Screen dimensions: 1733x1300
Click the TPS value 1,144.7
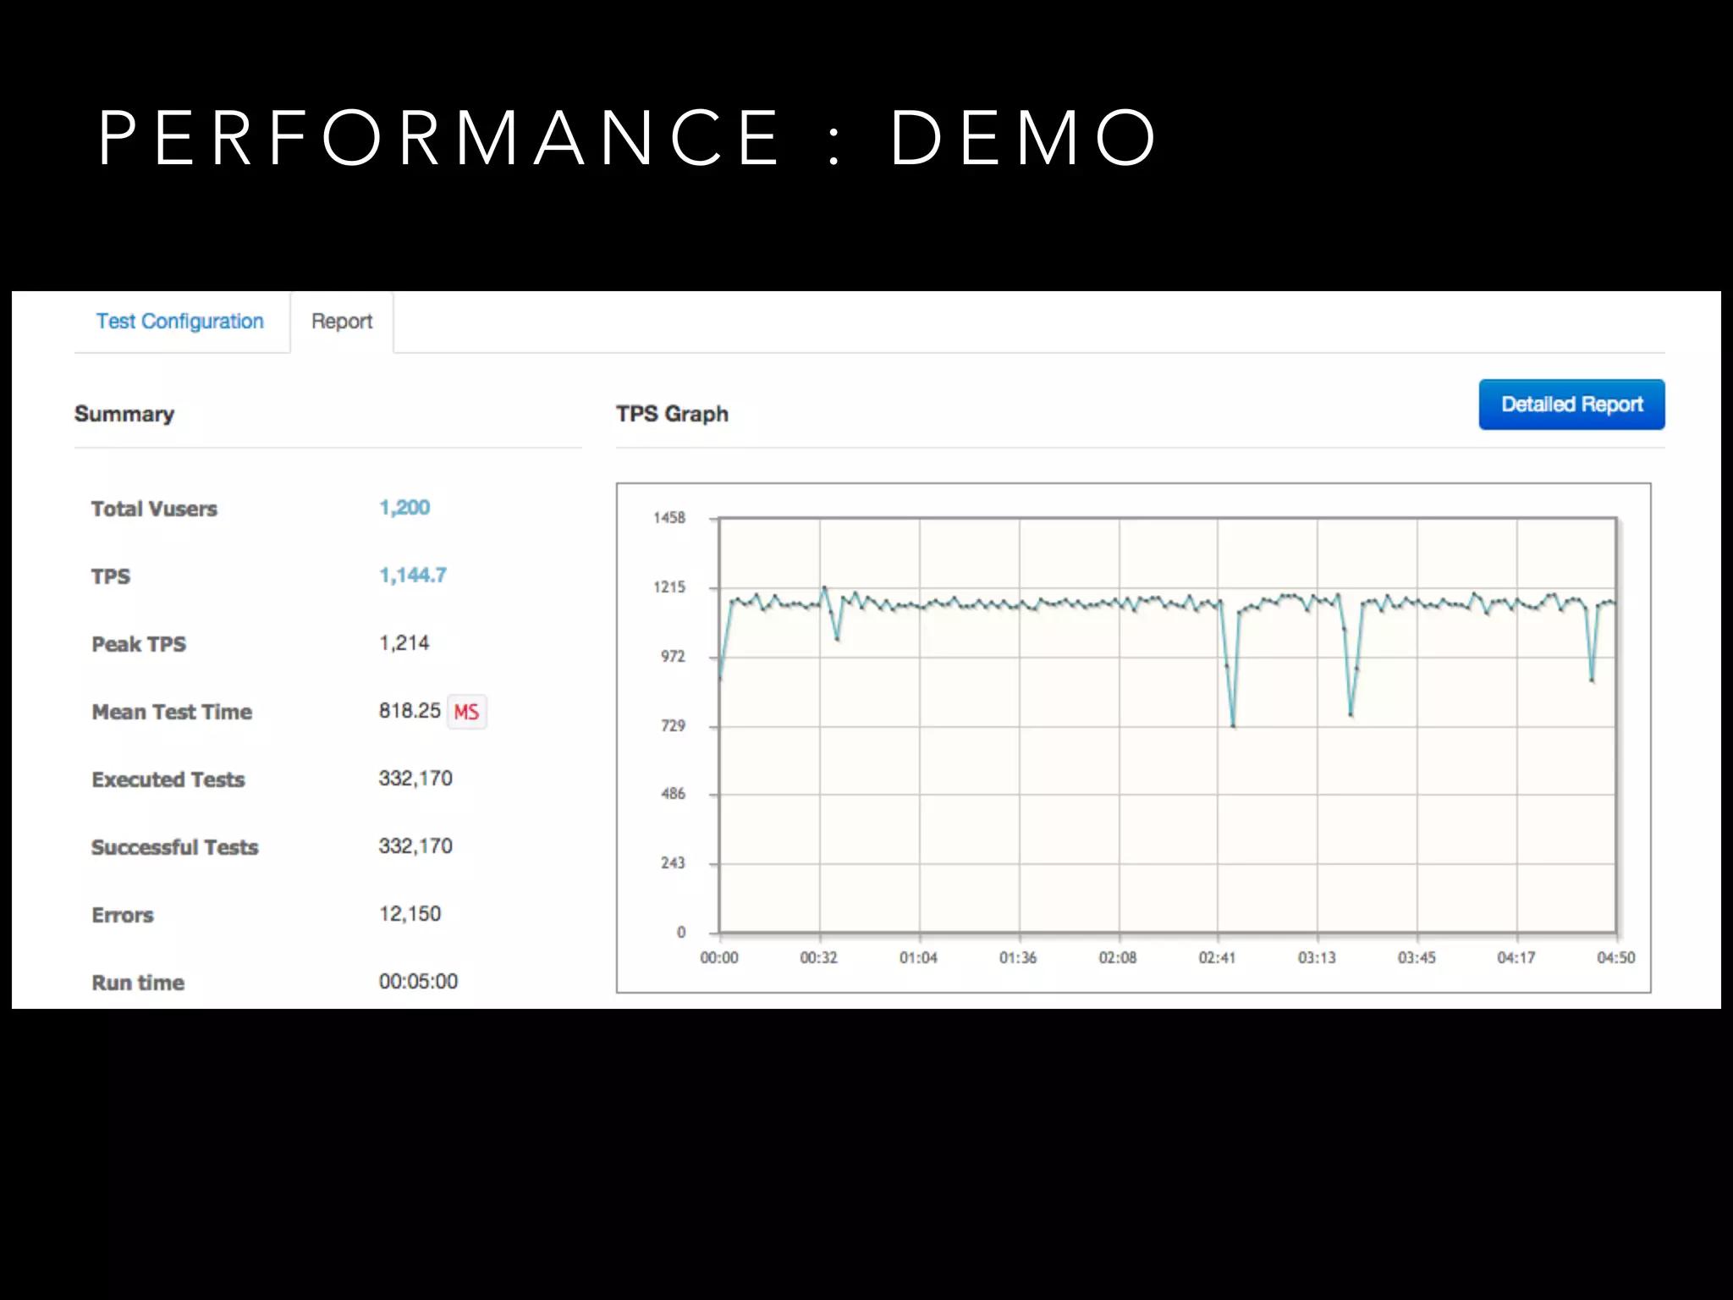412,576
